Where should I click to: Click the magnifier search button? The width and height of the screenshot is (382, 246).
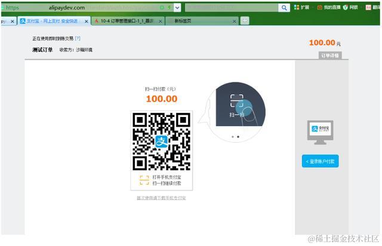[x=284, y=8]
